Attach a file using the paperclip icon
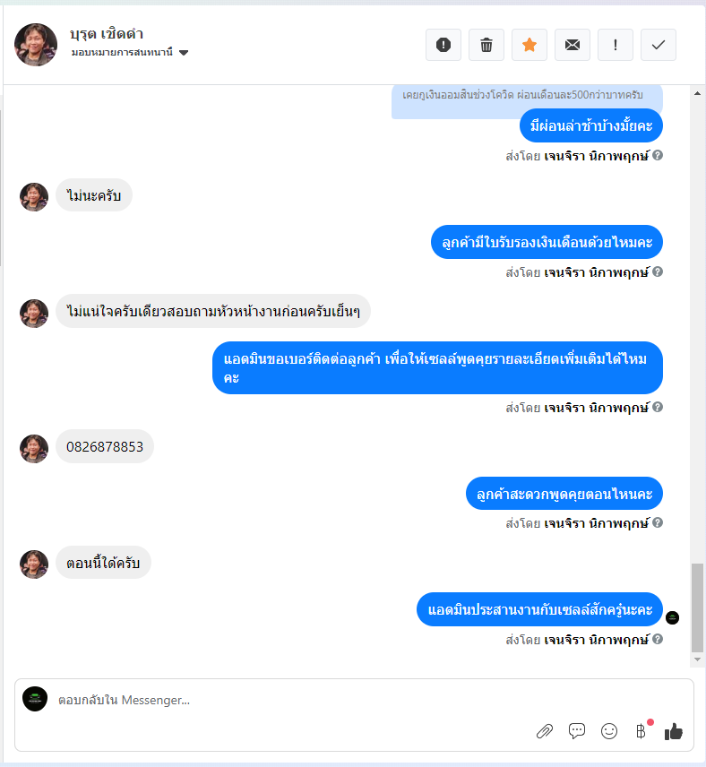 [545, 731]
